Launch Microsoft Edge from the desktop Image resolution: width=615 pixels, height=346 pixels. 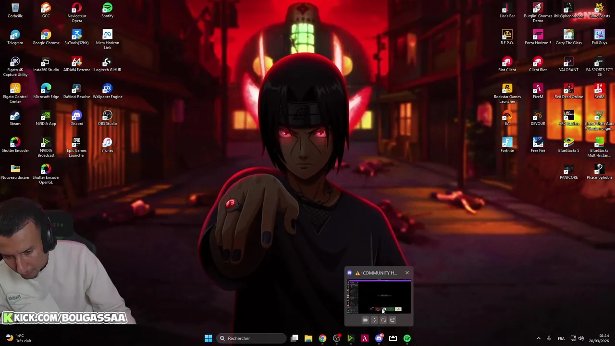pyautogui.click(x=46, y=91)
